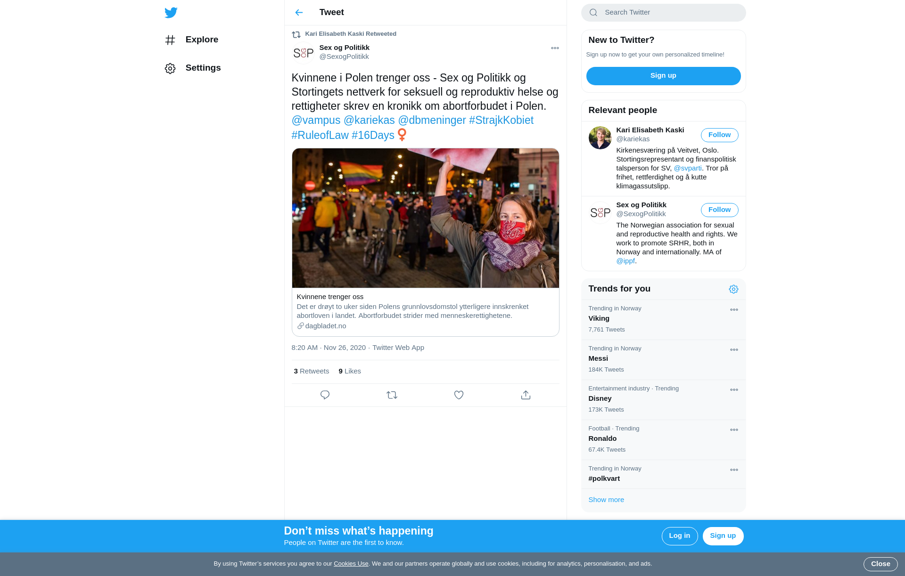
Task: Click the #StrajkKobiet hashtag link
Action: pos(501,121)
